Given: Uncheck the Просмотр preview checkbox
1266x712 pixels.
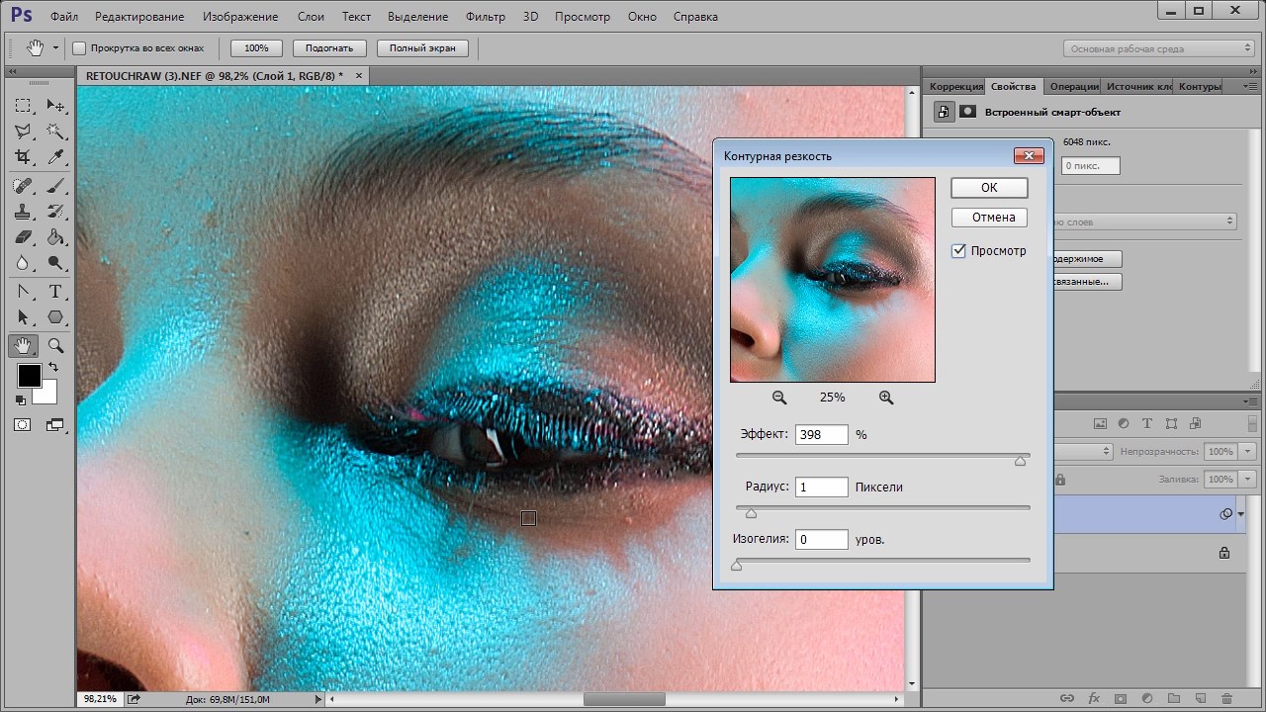Looking at the screenshot, I should [958, 251].
